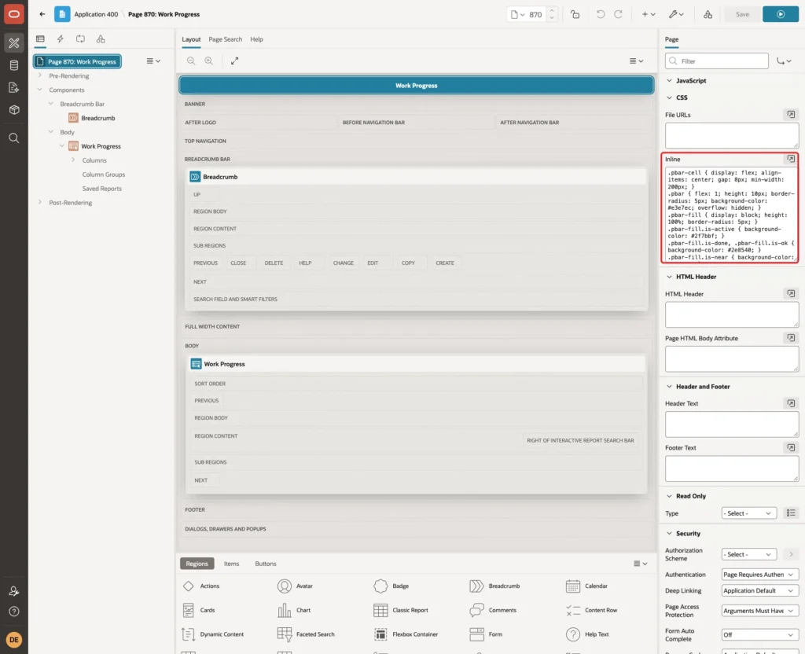
Task: Open the magnifier search icon in sidebar
Action: (14, 138)
